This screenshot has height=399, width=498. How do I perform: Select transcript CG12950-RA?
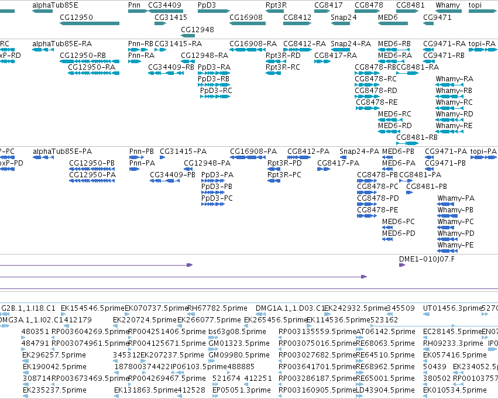[x=91, y=67]
